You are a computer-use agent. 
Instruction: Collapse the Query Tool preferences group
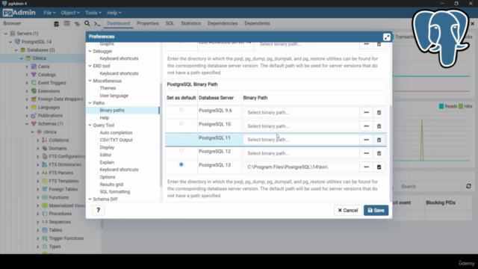point(90,125)
